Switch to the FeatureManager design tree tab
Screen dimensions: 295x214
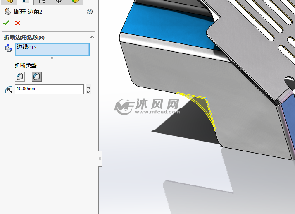pyautogui.click(x=9, y=2)
